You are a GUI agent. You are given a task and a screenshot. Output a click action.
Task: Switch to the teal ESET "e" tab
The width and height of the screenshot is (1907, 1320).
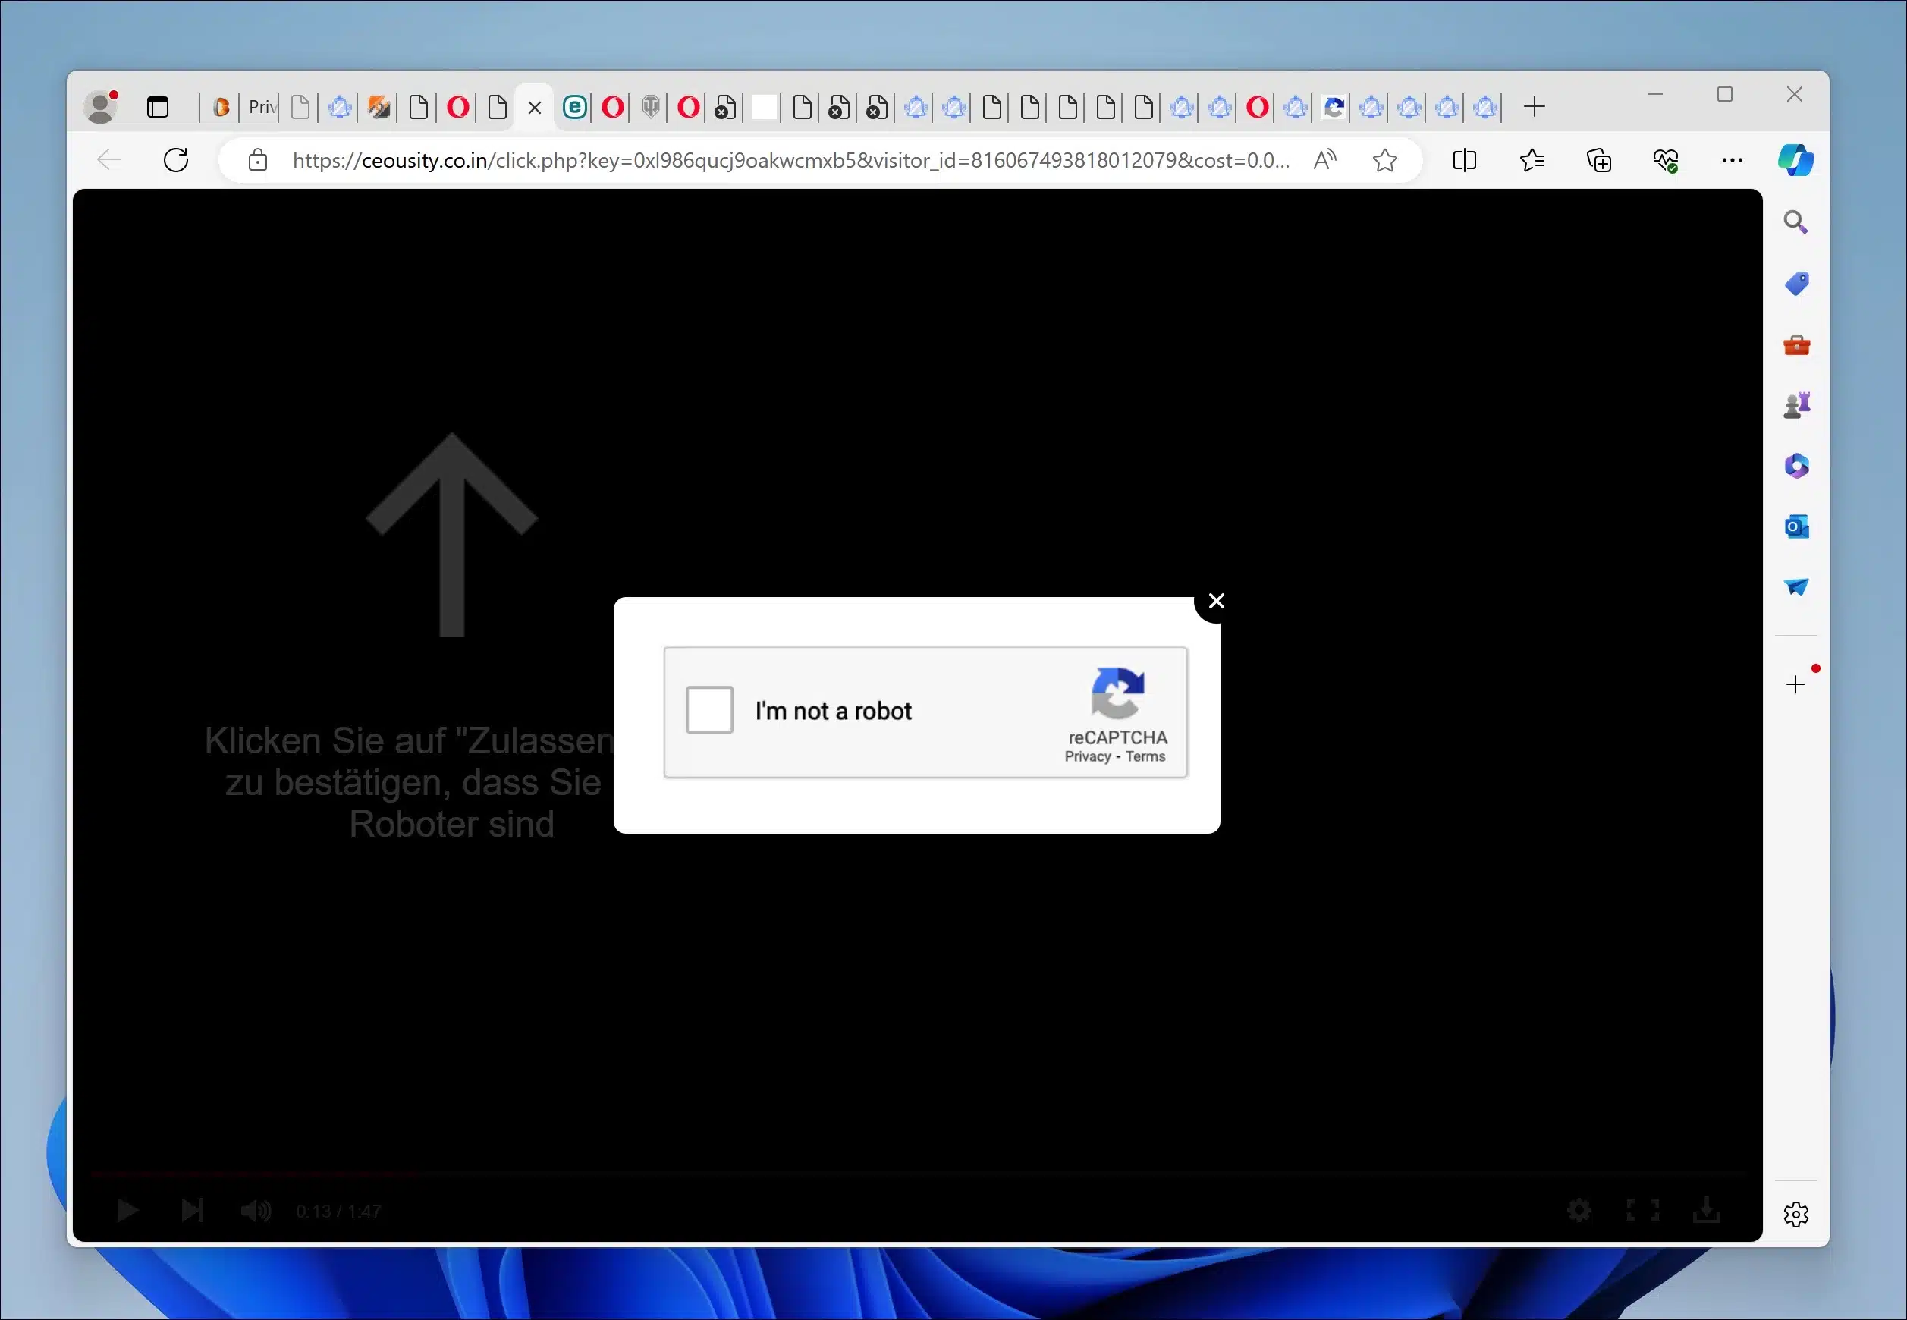[575, 107]
